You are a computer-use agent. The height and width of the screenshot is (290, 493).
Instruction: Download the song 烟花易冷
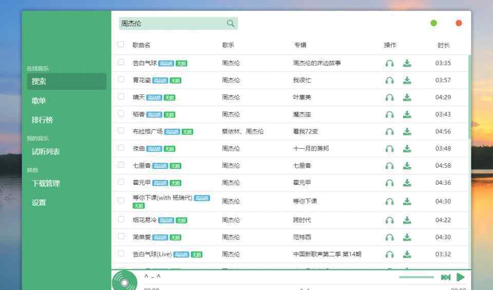tap(407, 220)
